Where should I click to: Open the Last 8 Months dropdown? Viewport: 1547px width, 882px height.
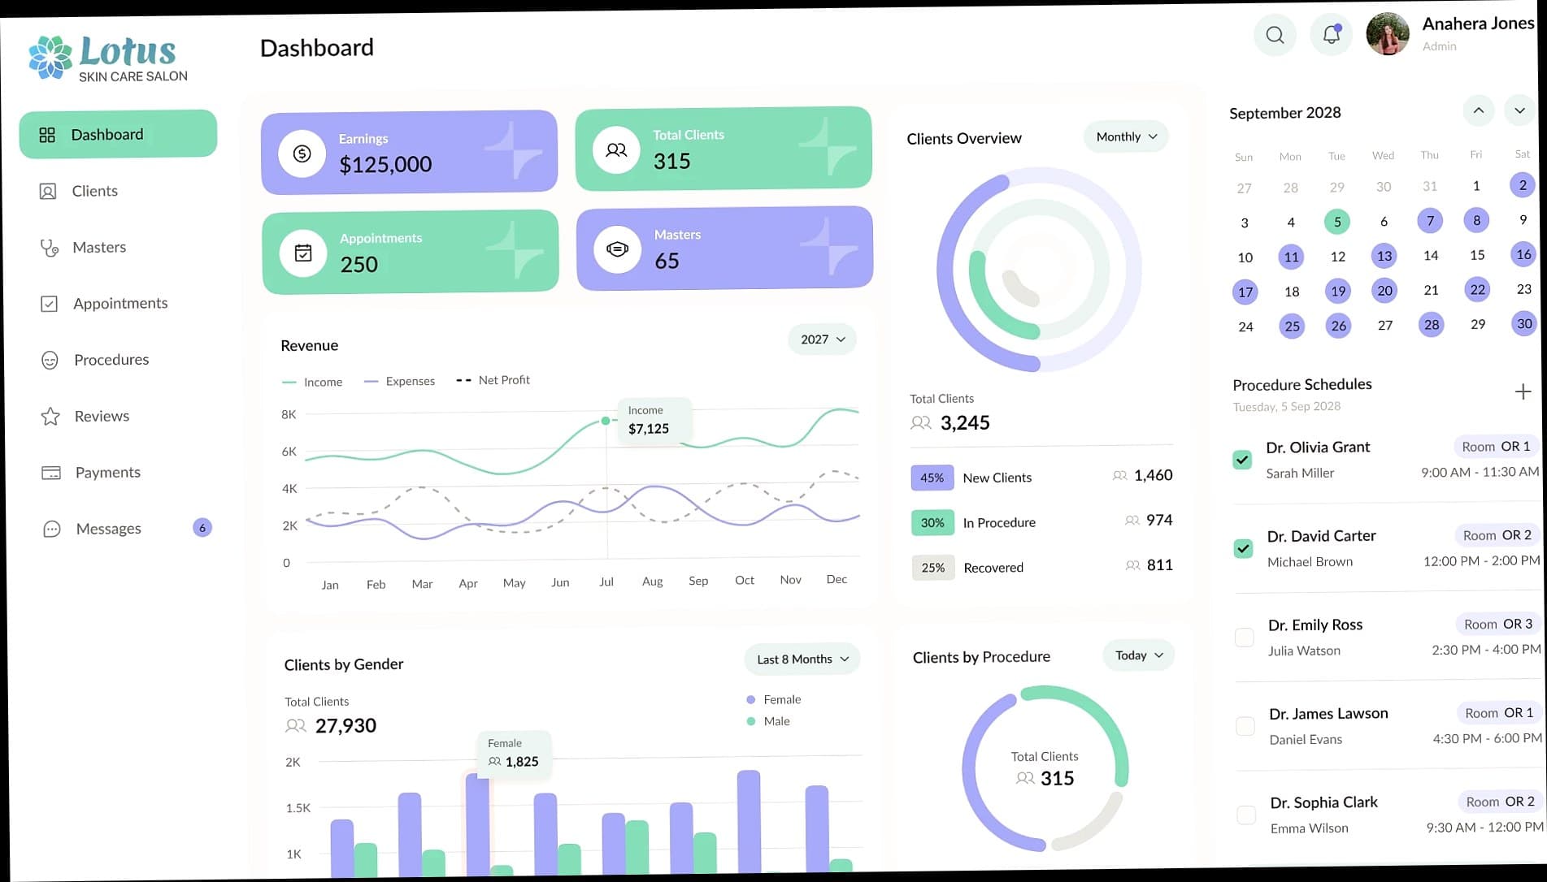(802, 659)
